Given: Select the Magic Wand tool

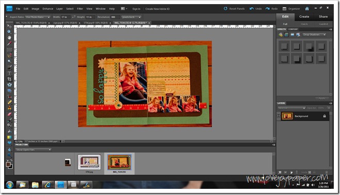Looking at the screenshot, I should click(x=9, y=62).
